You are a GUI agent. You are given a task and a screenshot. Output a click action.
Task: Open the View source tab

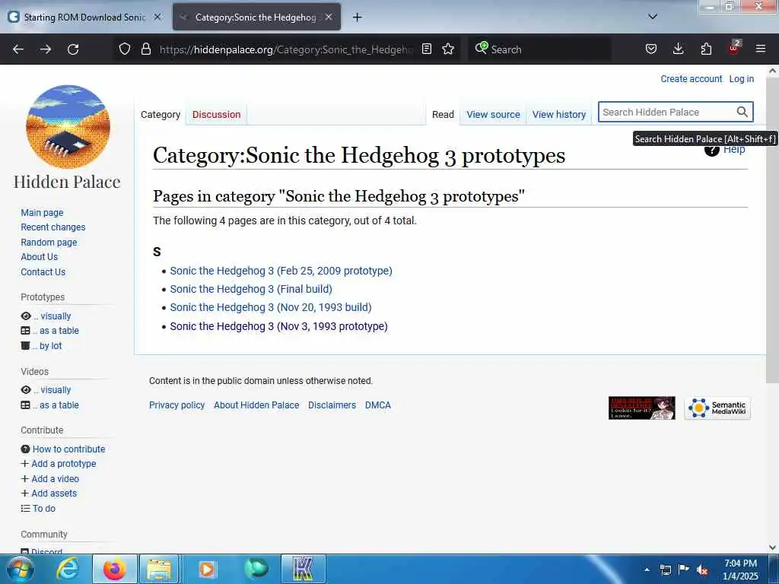(493, 115)
